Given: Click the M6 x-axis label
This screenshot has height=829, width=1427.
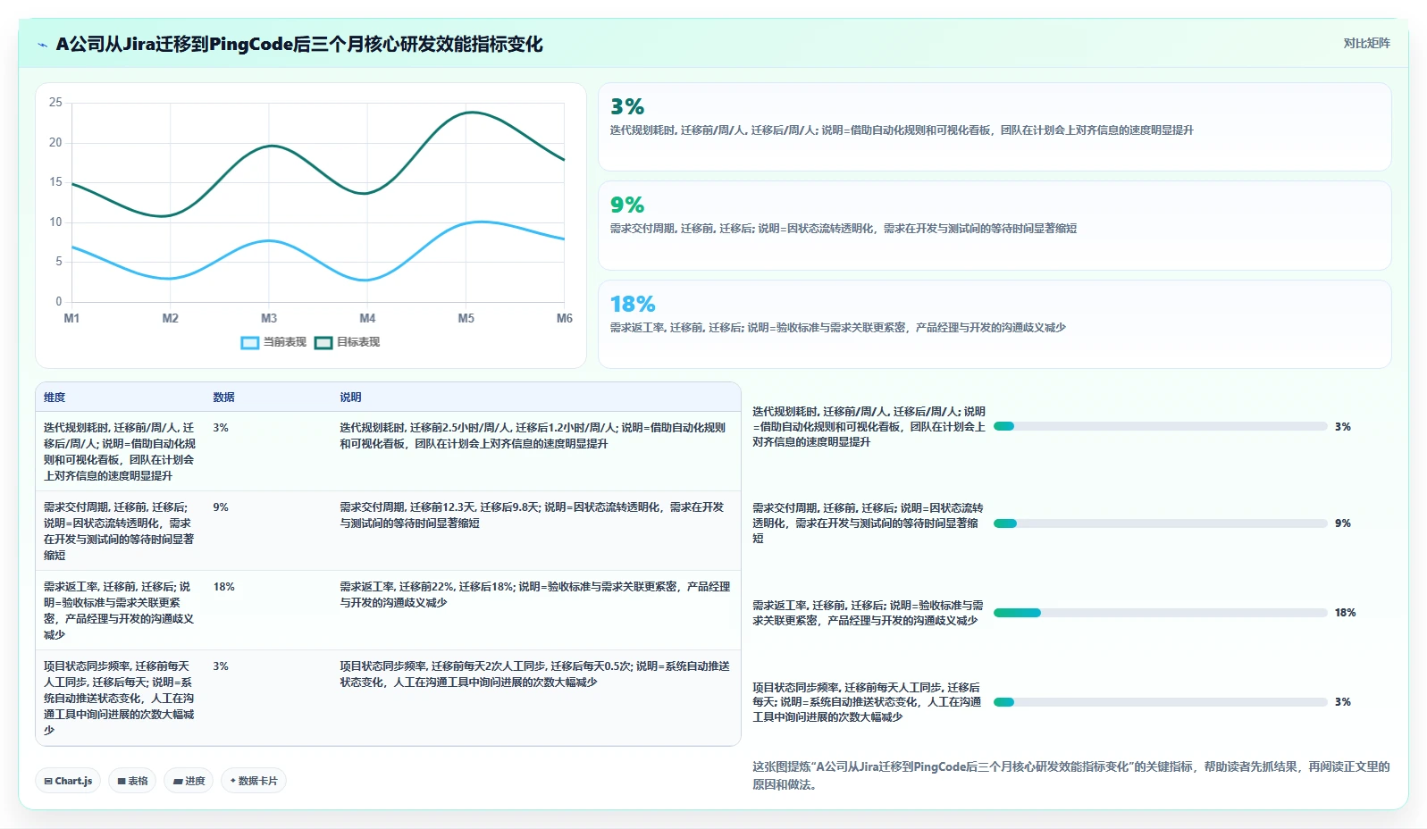Looking at the screenshot, I should [564, 319].
